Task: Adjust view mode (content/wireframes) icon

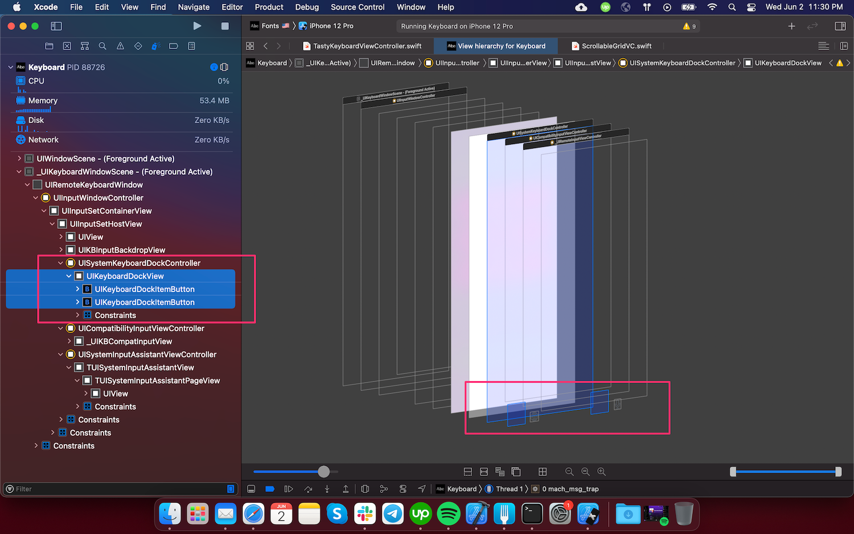Action: coord(500,472)
